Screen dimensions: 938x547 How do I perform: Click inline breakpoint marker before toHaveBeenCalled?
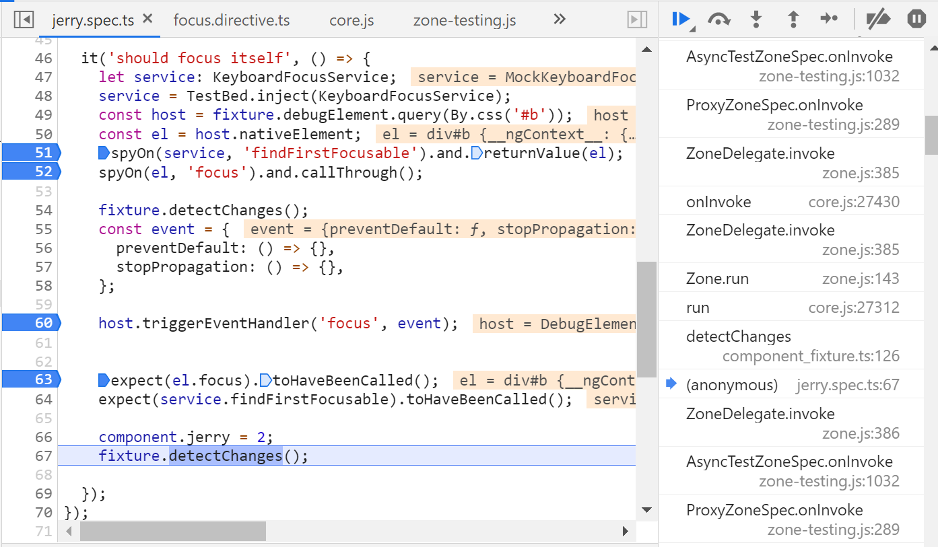click(x=265, y=380)
